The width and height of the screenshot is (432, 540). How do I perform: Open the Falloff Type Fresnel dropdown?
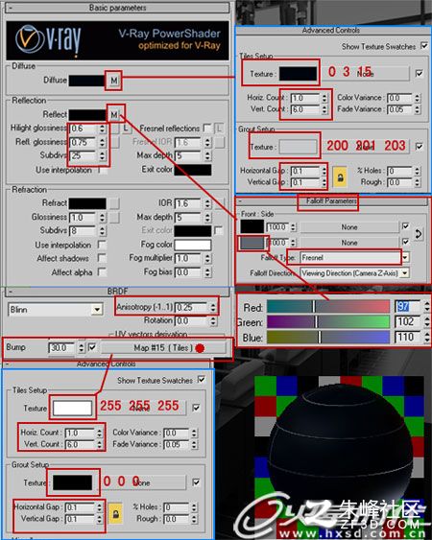point(405,258)
